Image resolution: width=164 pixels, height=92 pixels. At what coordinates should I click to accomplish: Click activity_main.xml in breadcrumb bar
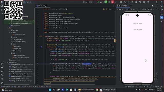(x=45, y=86)
